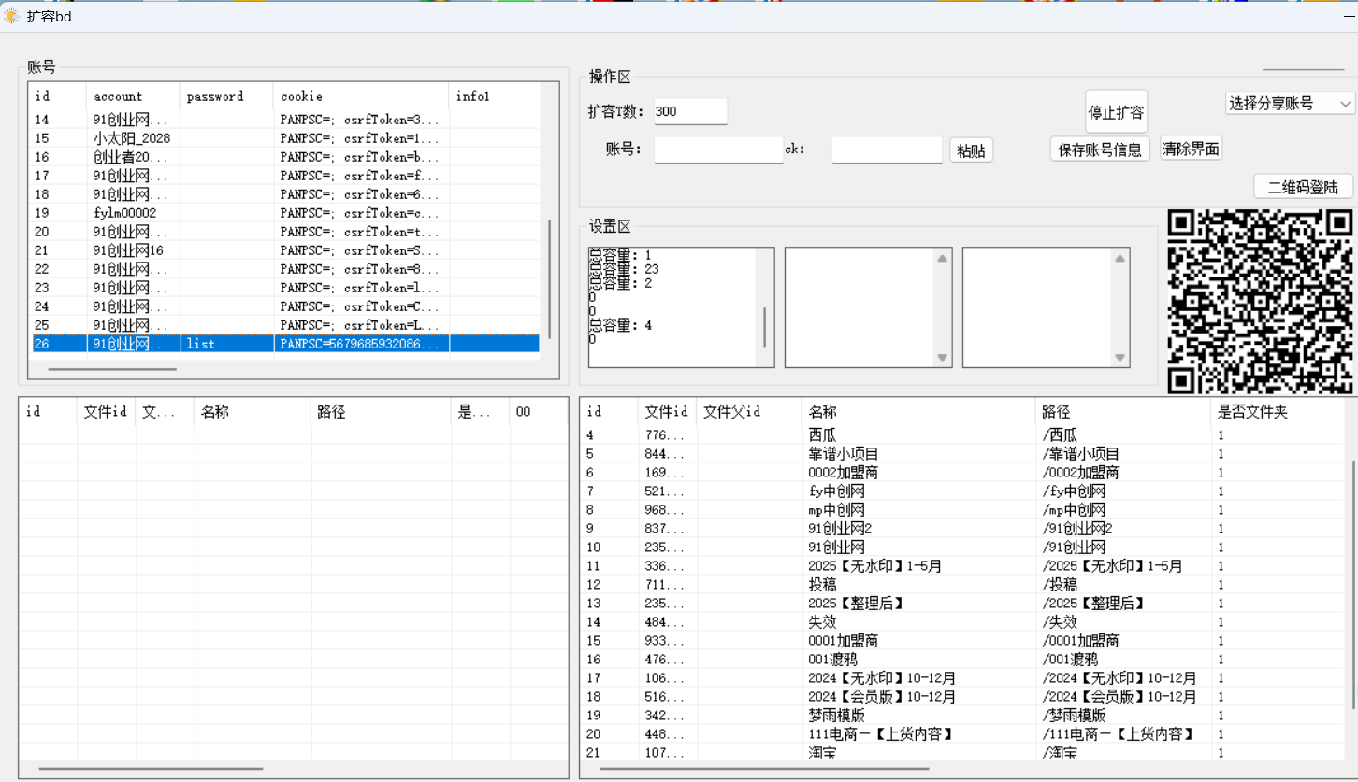
Task: Click the 保存账号信息 button
Action: pos(1099,148)
